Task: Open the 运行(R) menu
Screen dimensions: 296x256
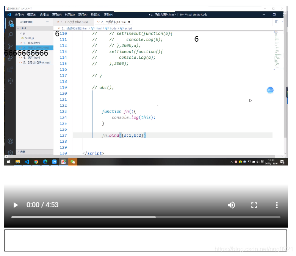Action: click(83, 14)
